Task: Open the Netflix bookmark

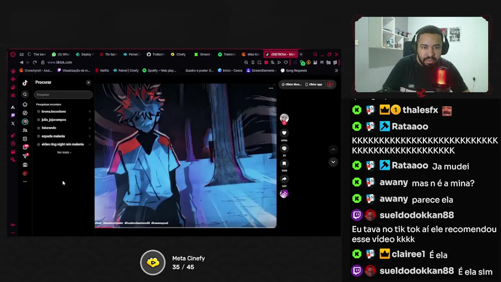Action: 102,70
